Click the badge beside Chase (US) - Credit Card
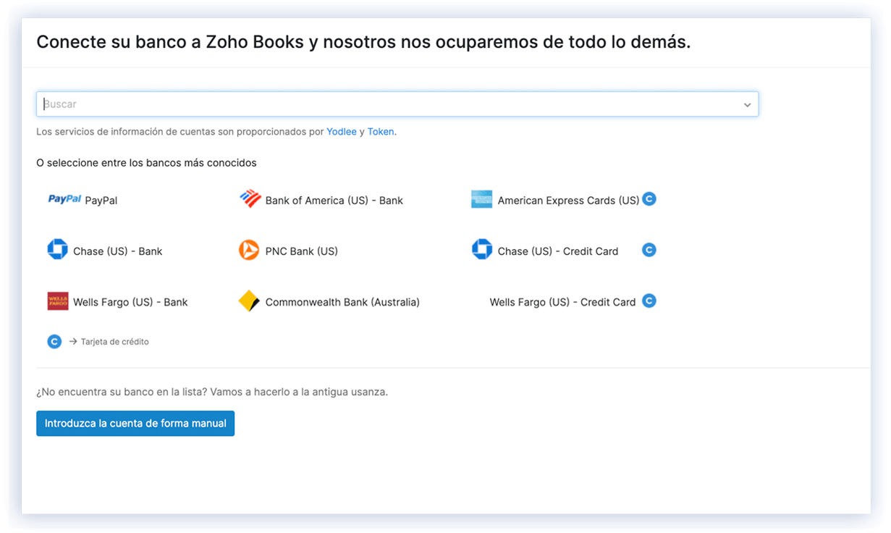891x533 pixels. [x=649, y=250]
